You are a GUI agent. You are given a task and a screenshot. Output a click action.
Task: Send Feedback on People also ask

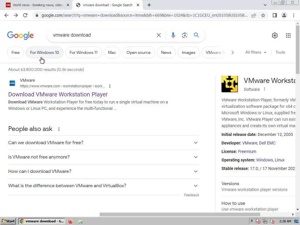(192, 195)
